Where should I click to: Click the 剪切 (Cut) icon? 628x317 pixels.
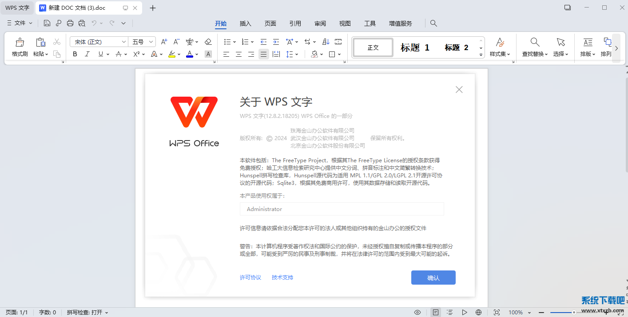(x=56, y=41)
